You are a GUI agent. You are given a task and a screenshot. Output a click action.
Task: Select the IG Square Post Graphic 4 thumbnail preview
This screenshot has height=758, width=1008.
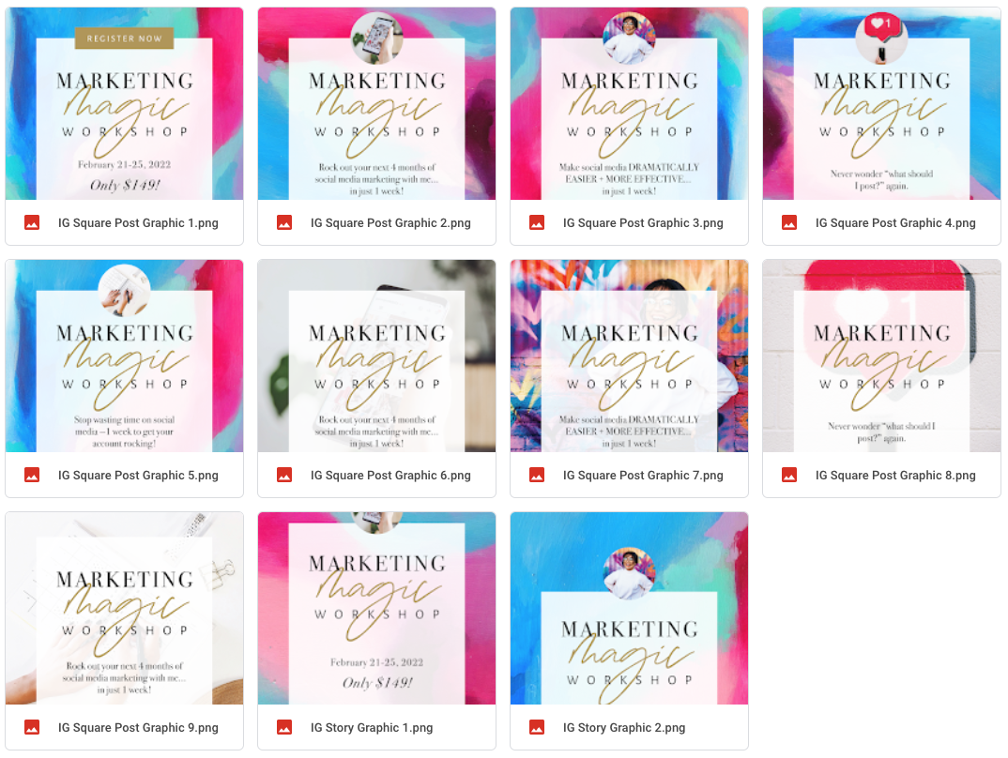881,103
